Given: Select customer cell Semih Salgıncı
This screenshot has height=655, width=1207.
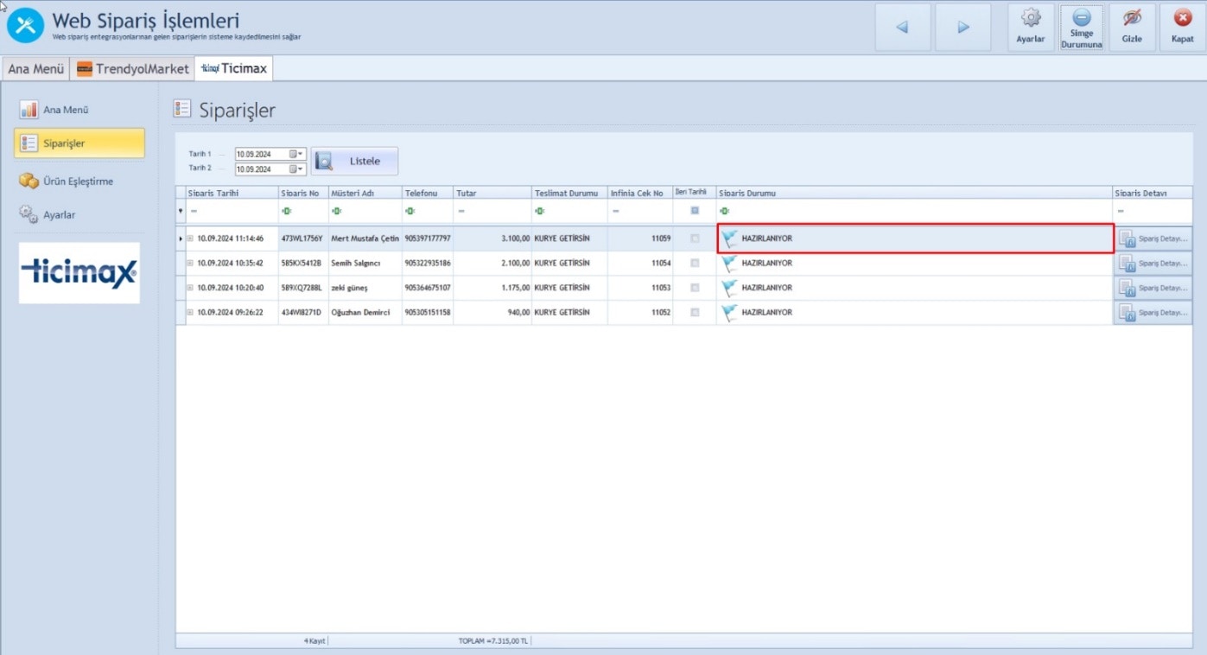Looking at the screenshot, I should click(365, 263).
